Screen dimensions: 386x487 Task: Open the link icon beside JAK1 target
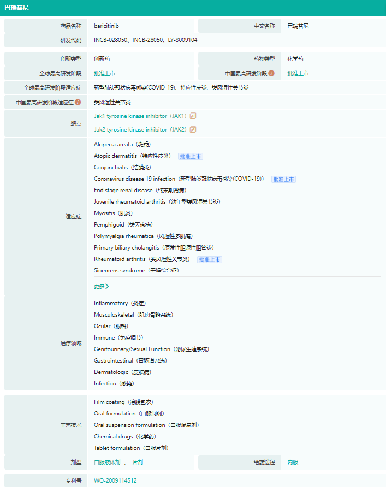[x=193, y=116]
